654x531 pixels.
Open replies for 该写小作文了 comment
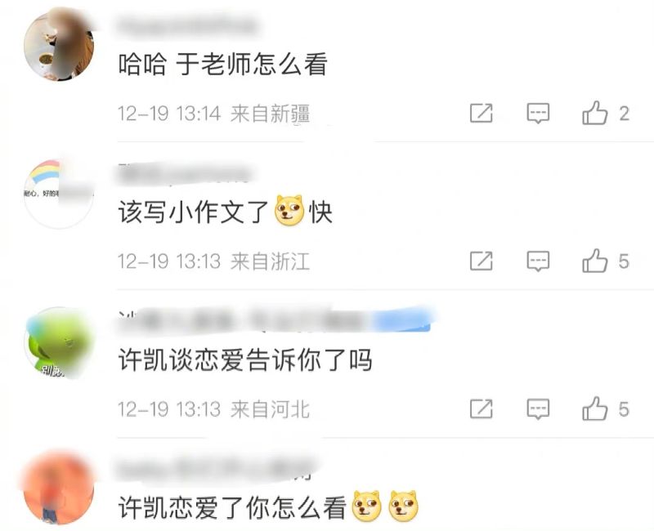click(538, 261)
